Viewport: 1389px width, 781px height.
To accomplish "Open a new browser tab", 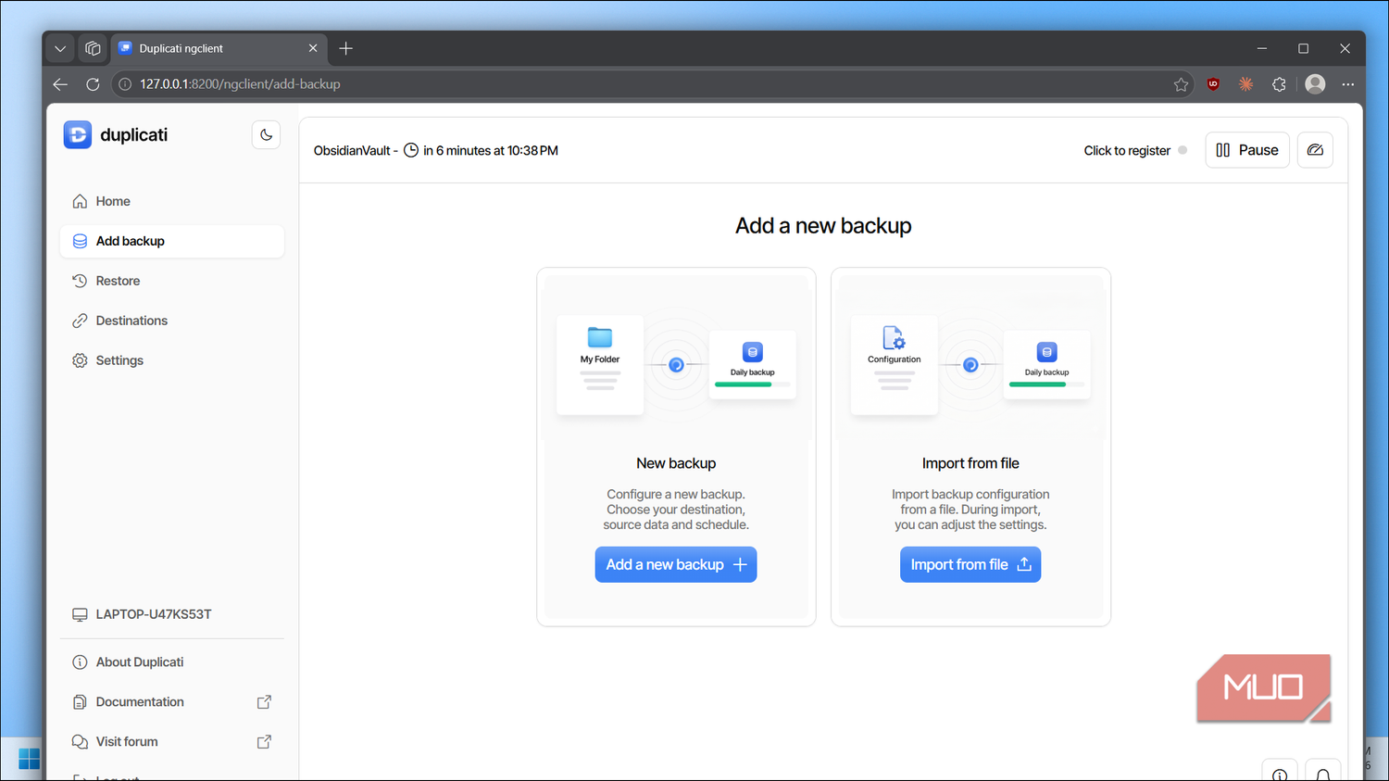I will click(345, 48).
